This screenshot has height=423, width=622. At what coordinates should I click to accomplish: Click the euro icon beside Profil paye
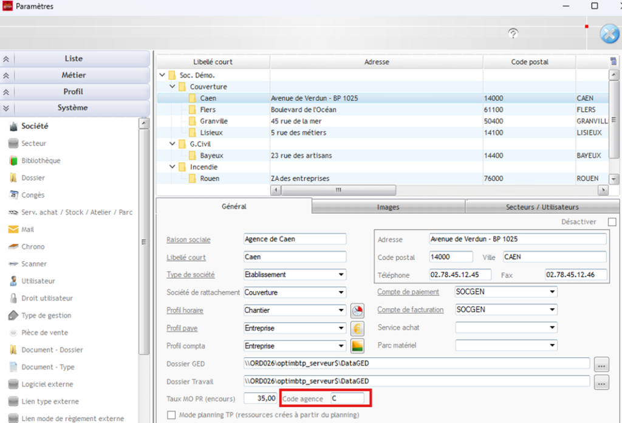click(x=358, y=328)
